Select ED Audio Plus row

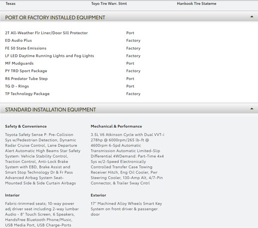click(x=73, y=40)
